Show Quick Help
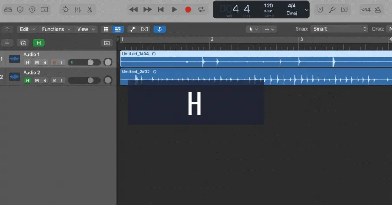The width and height of the screenshot is (392, 205). click(32, 10)
